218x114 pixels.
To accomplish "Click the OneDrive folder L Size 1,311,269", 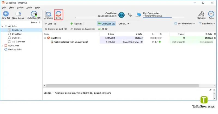I will (x=110, y=38).
